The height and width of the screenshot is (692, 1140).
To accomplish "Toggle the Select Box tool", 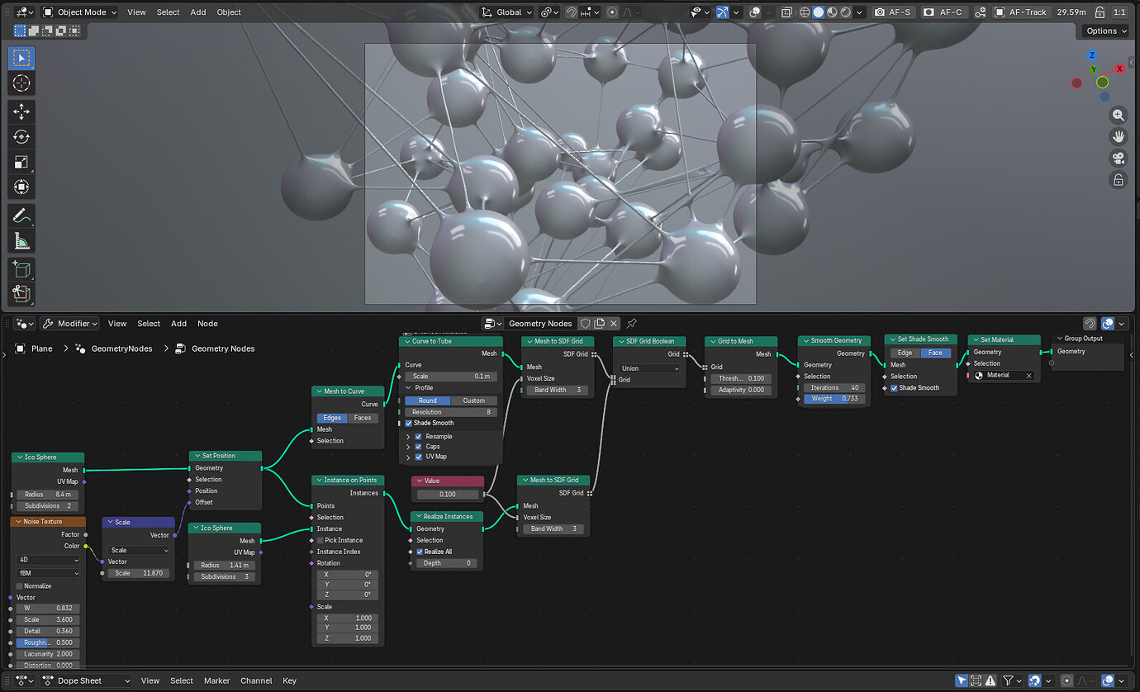I will pyautogui.click(x=21, y=58).
